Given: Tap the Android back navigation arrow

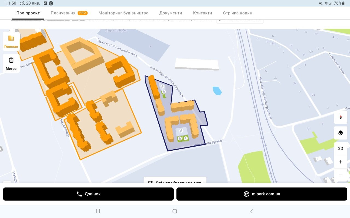Looking at the screenshot, I should 251,211.
